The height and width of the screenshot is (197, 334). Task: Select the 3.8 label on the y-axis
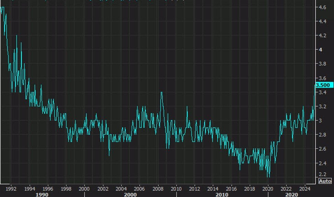[322, 64]
